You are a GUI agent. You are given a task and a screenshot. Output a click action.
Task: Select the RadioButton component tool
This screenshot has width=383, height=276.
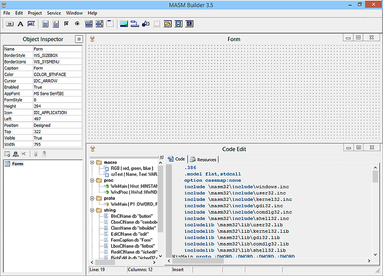tap(77, 24)
